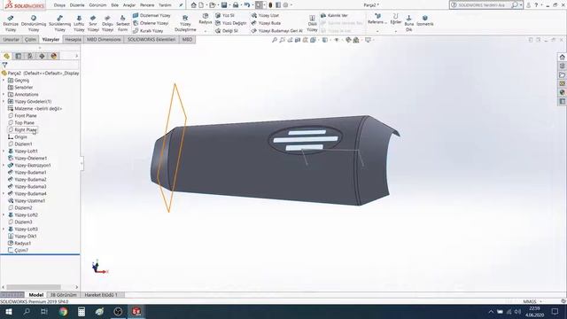
Task: Open the ConfigurationManager panel tab
Action: pyautogui.click(x=30, y=56)
